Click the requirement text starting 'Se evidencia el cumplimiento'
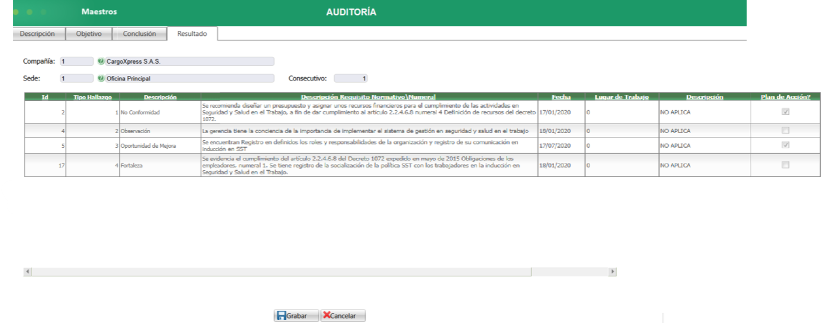Screen dimensions: 833x323 (x=361, y=165)
